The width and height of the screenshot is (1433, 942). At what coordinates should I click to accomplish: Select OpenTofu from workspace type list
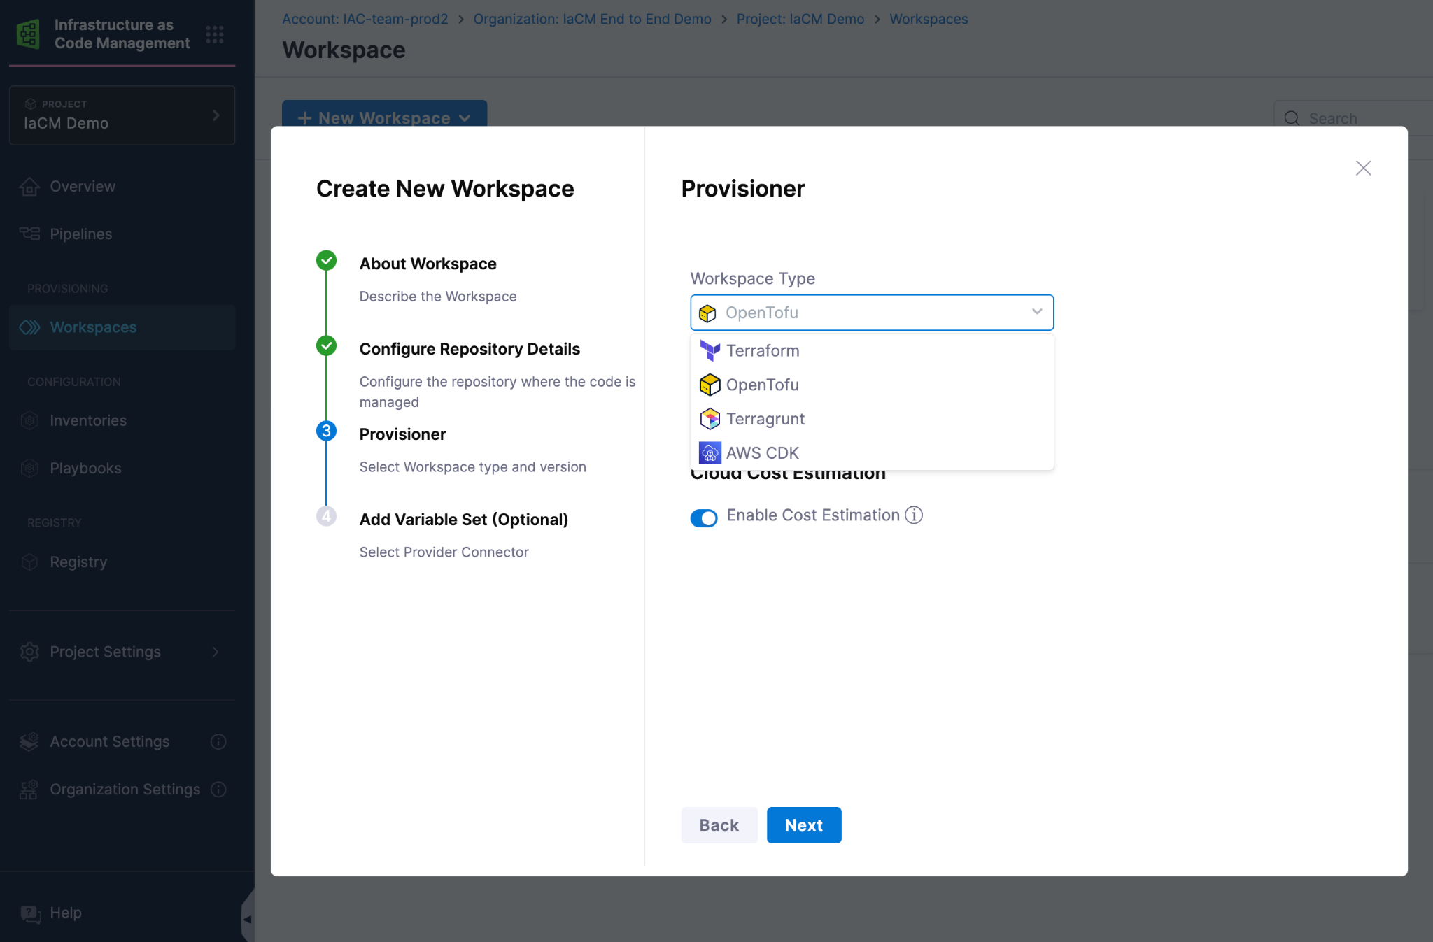pyautogui.click(x=872, y=385)
